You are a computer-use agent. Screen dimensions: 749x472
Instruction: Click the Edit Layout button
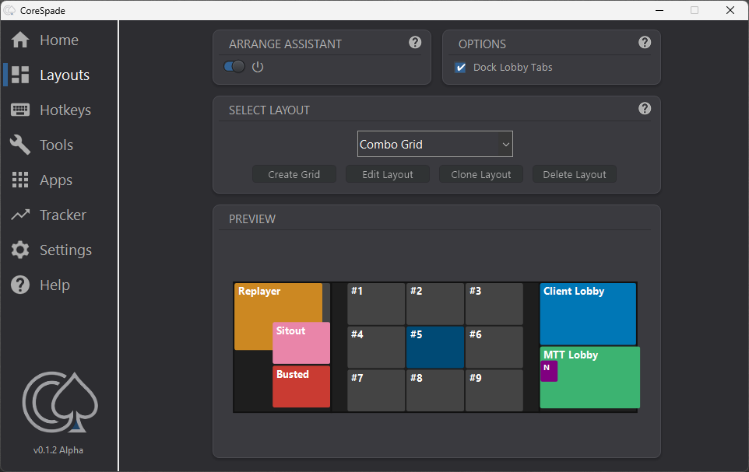388,174
